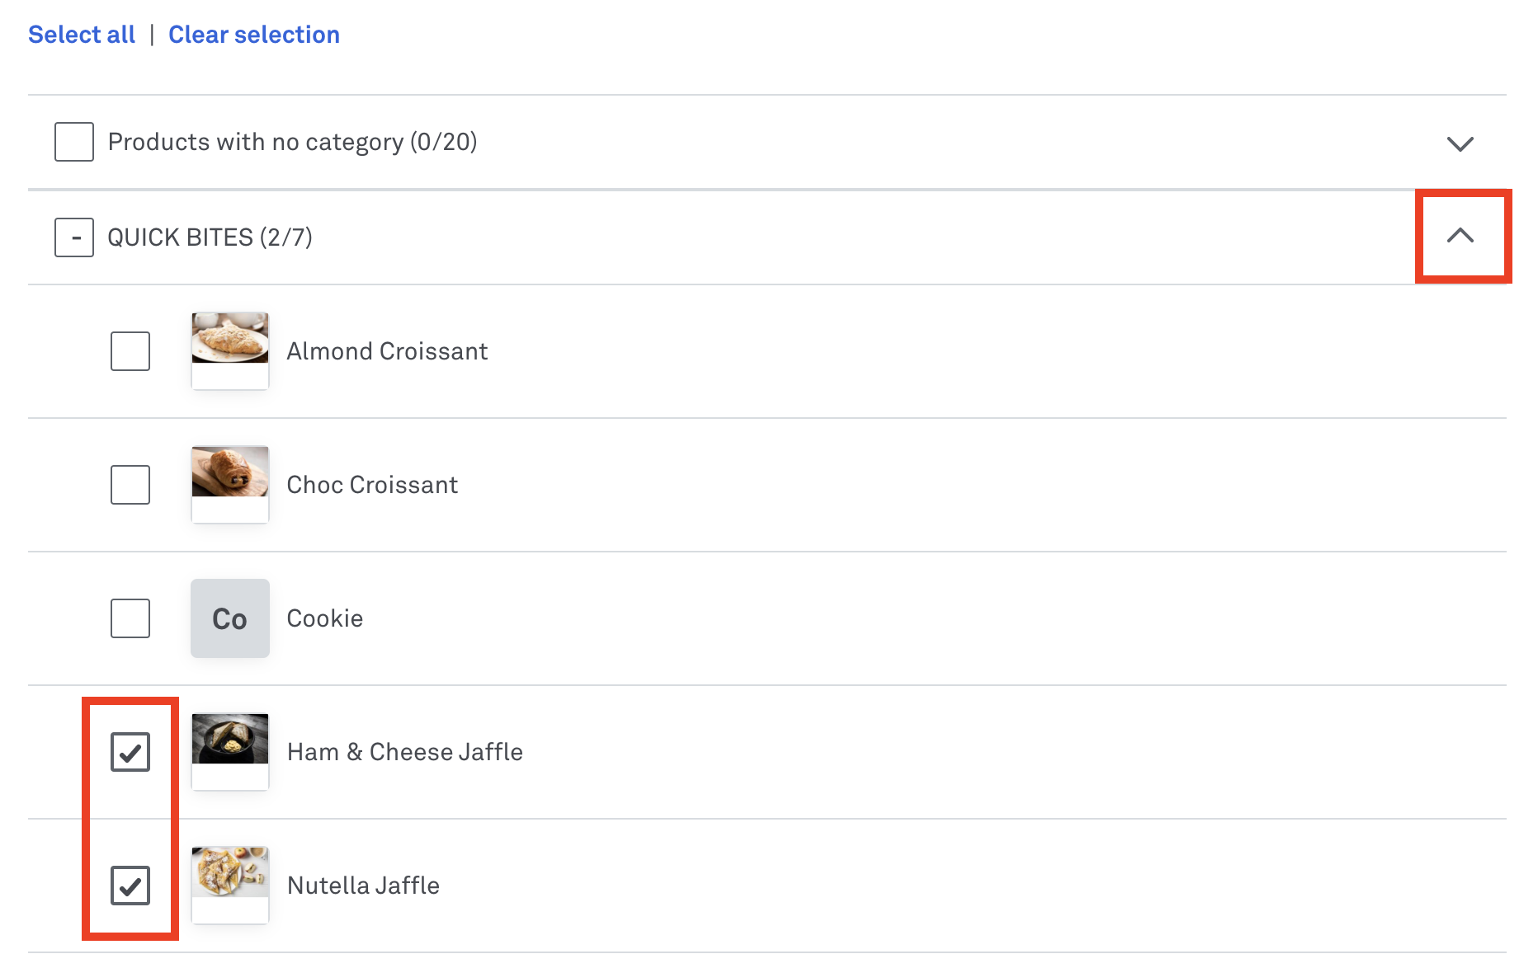Screen dimensions: 1538x968
Task: Click the Choc Croissant product thumbnail
Action: (x=230, y=485)
